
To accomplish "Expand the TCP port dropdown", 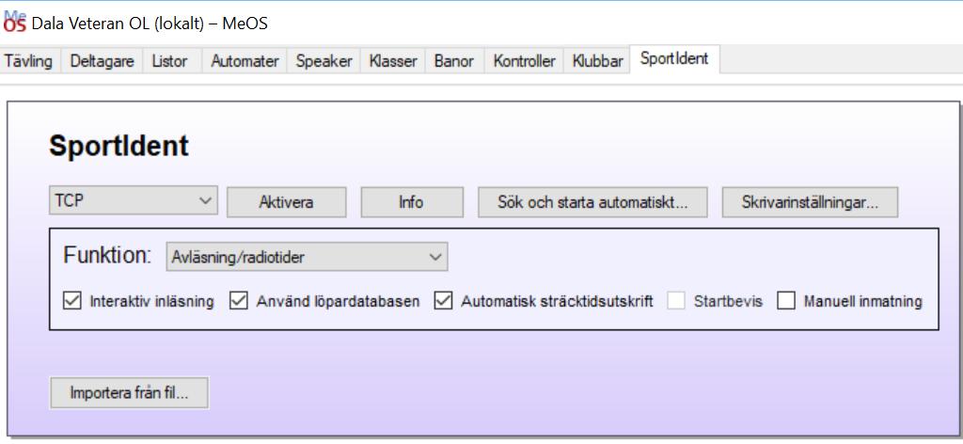I will pyautogui.click(x=134, y=200).
